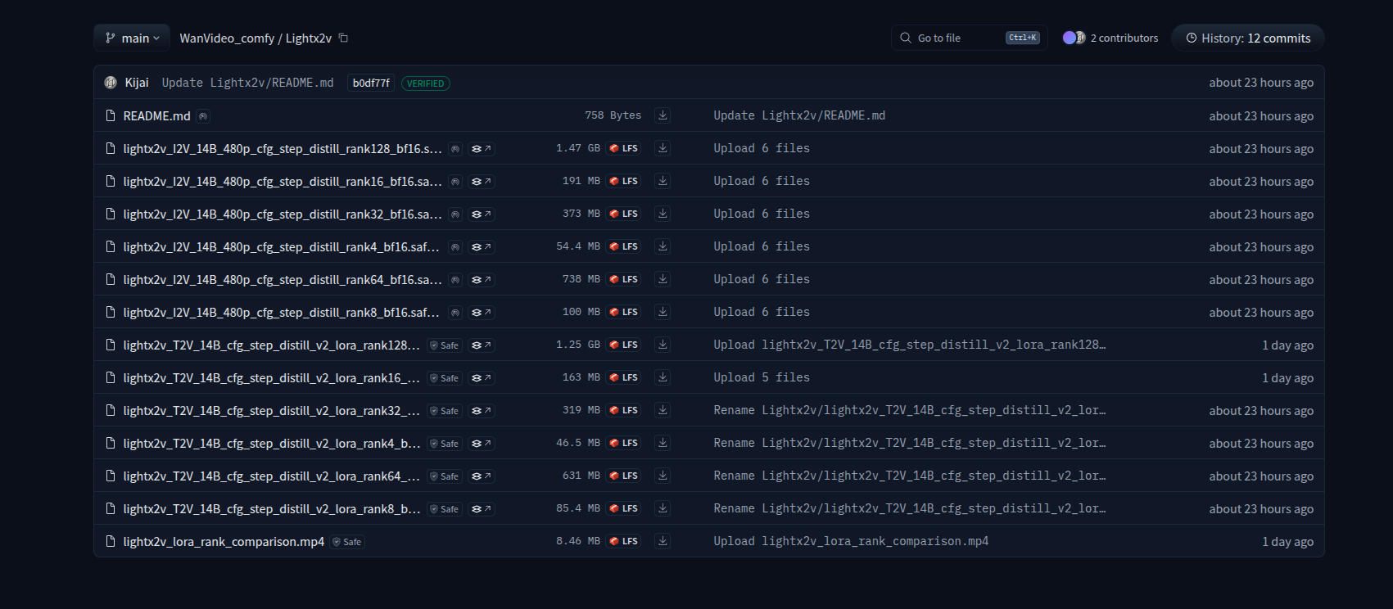Open Rename commit on T2V rank32 row
Screen dimensions: 1393x609
click(x=910, y=410)
